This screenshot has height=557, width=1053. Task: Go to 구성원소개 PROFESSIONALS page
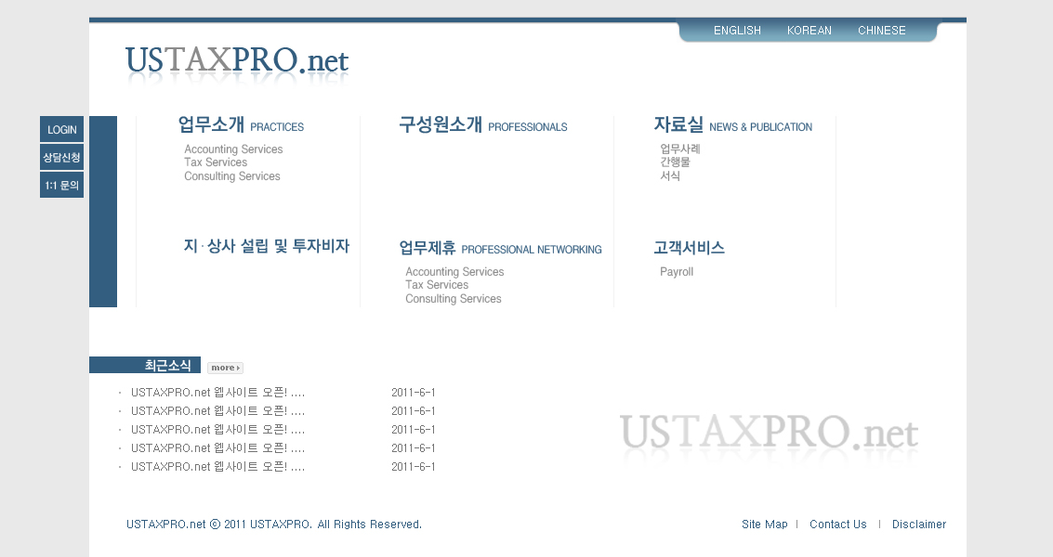click(482, 125)
